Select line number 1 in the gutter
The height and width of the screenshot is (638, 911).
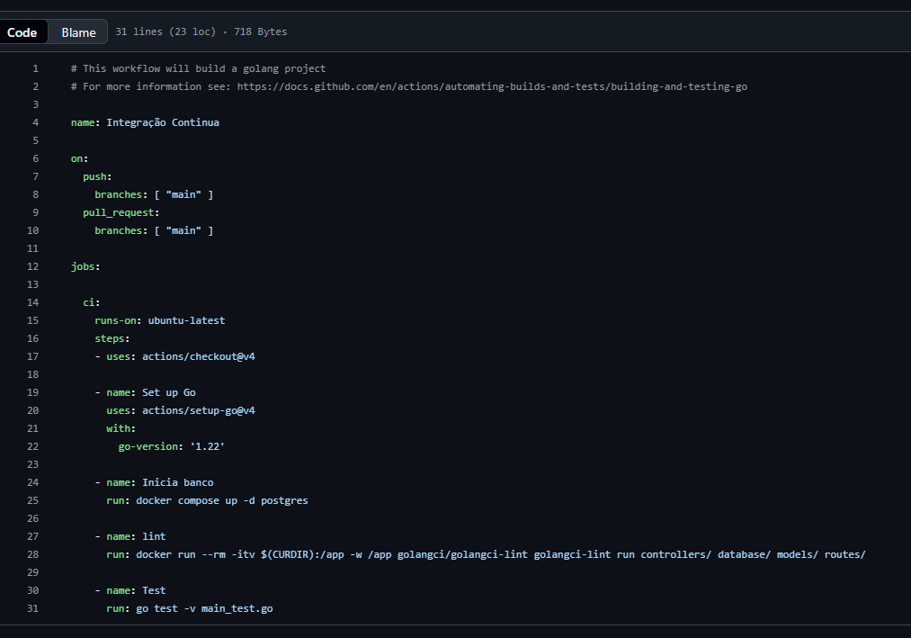point(35,68)
